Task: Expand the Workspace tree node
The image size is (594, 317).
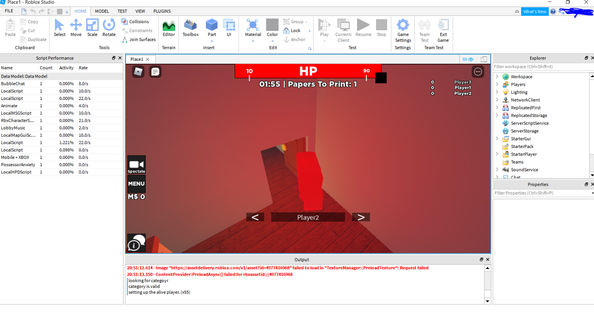Action: (497, 77)
